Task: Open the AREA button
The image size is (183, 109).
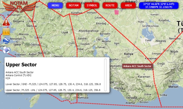Action: click(x=128, y=5)
